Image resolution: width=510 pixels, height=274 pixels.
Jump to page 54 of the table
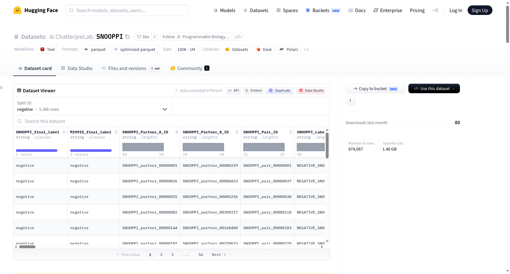click(x=201, y=255)
